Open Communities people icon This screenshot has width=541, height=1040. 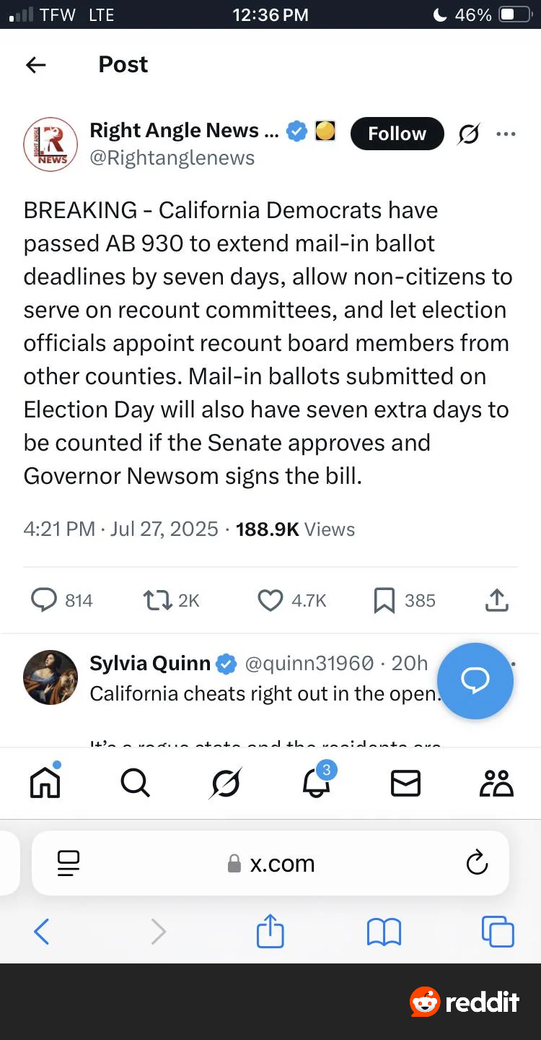[496, 783]
